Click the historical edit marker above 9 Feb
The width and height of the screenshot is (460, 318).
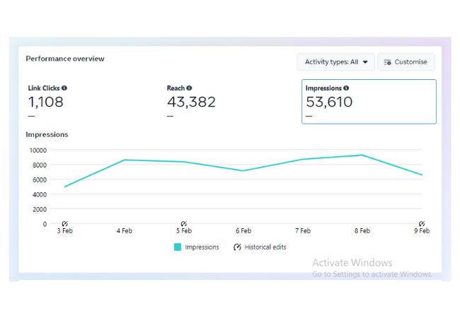[422, 224]
